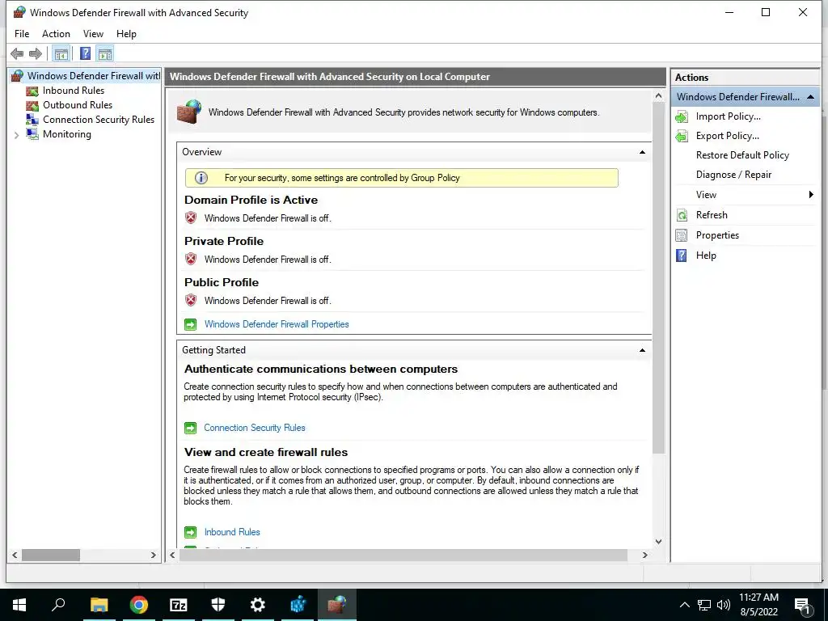Click the volume speaker tray icon
This screenshot has height=621, width=828.
pos(724,605)
